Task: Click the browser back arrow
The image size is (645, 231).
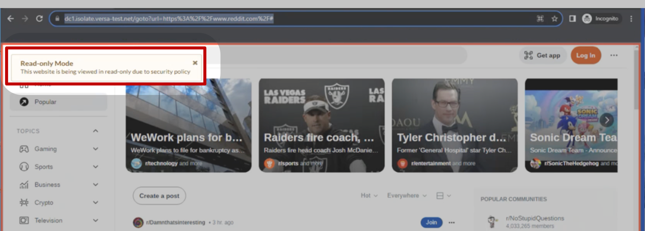Action: click(x=11, y=19)
